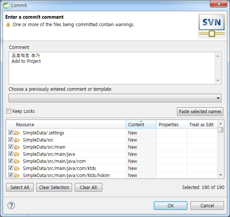This screenshot has height=217, width=230.
Task: Click the folder icon for SimpleData/.settings
Action: (x=17, y=133)
